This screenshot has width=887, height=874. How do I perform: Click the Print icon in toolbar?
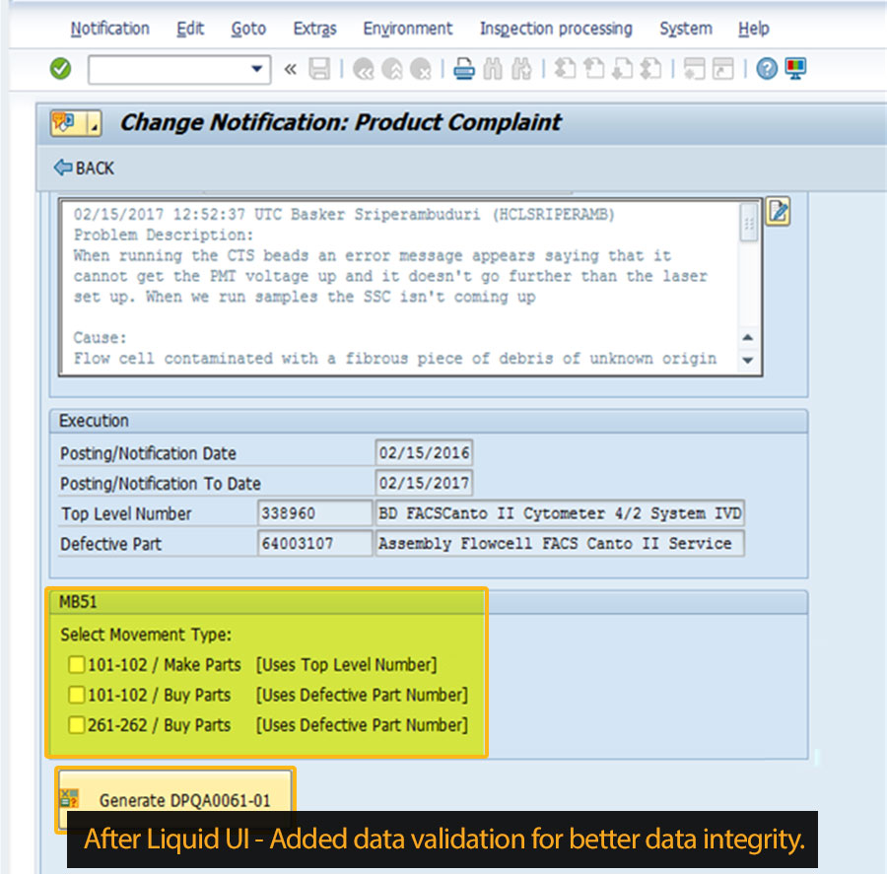pos(464,69)
